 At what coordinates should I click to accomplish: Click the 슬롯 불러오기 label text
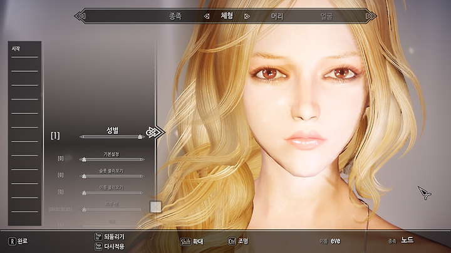(111, 171)
